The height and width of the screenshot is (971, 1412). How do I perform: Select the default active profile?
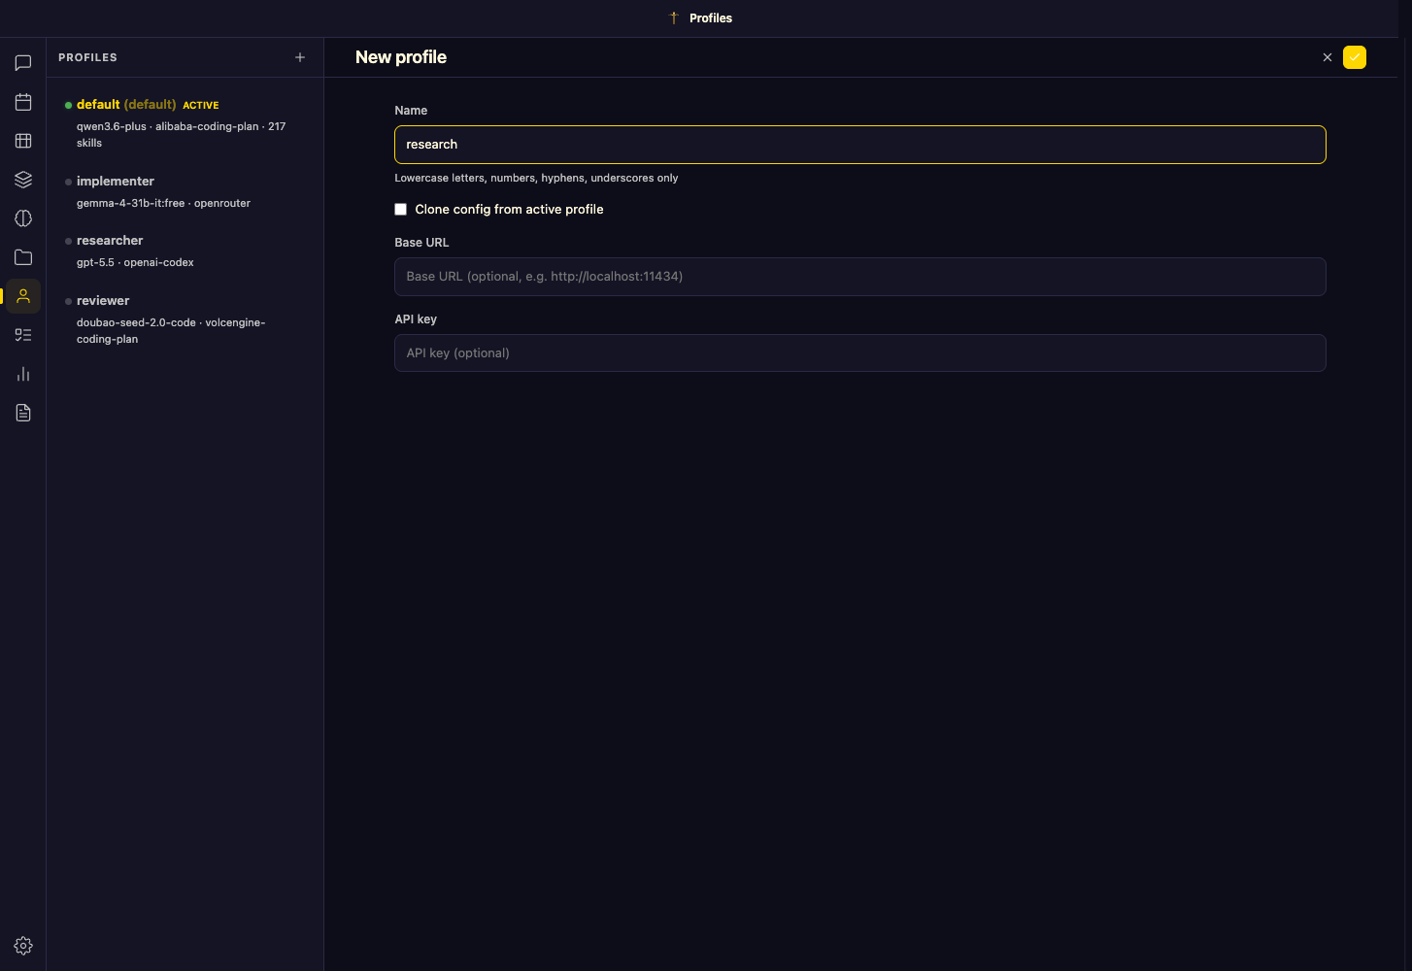[x=185, y=123]
